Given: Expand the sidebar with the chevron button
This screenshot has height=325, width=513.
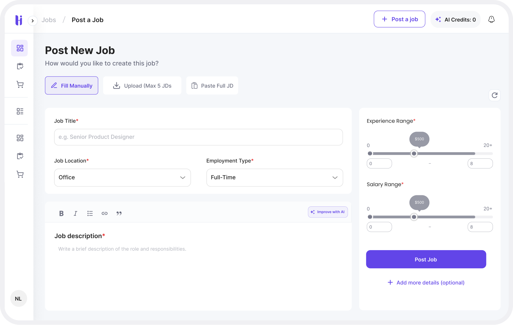Looking at the screenshot, I should pyautogui.click(x=33, y=21).
